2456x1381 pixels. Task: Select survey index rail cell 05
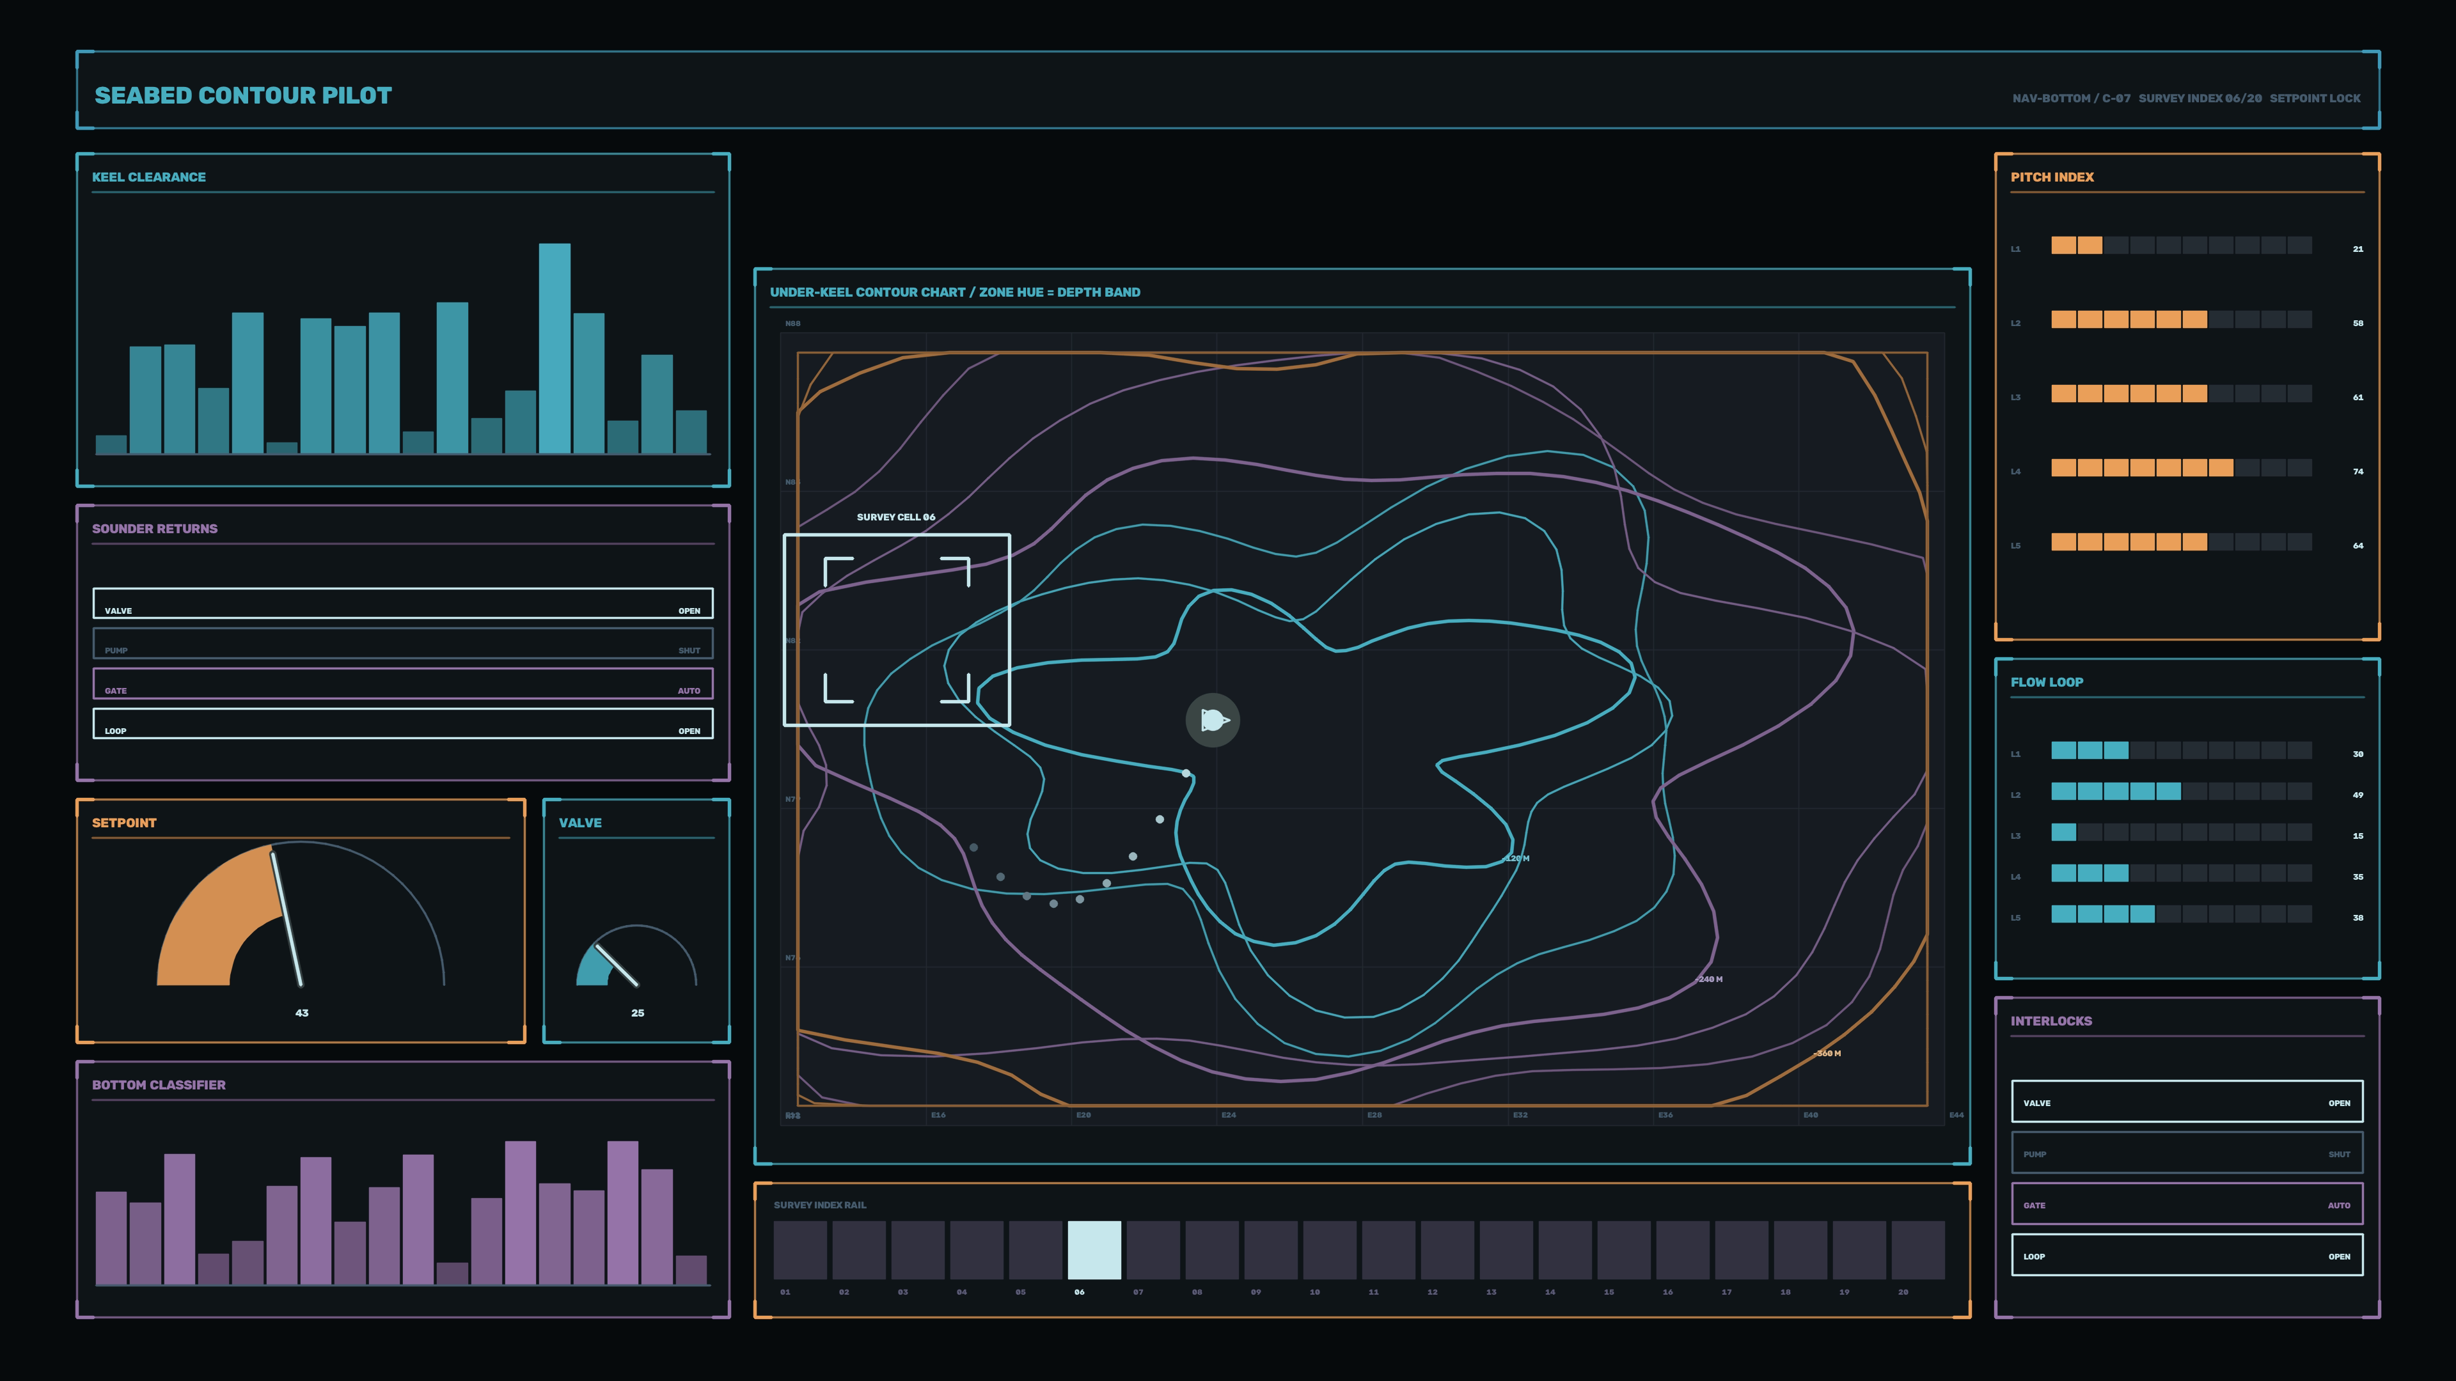[1035, 1251]
